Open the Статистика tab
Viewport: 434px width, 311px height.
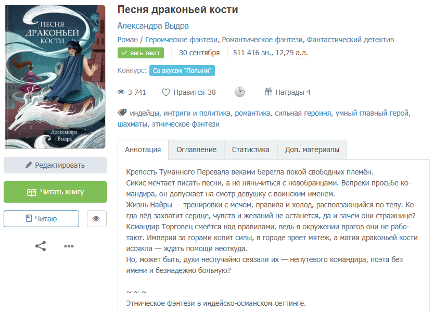click(x=250, y=150)
